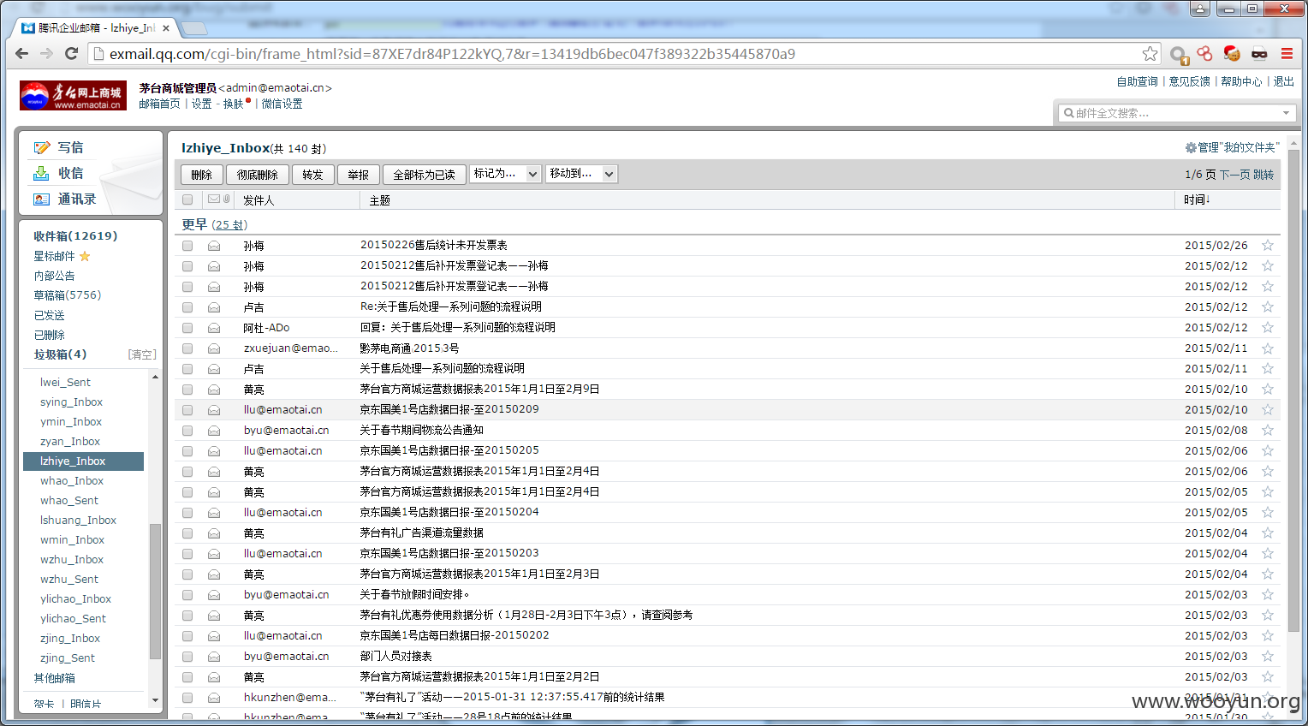
Task: Click the mail list vertical scrollbar
Action: pyautogui.click(x=1293, y=391)
